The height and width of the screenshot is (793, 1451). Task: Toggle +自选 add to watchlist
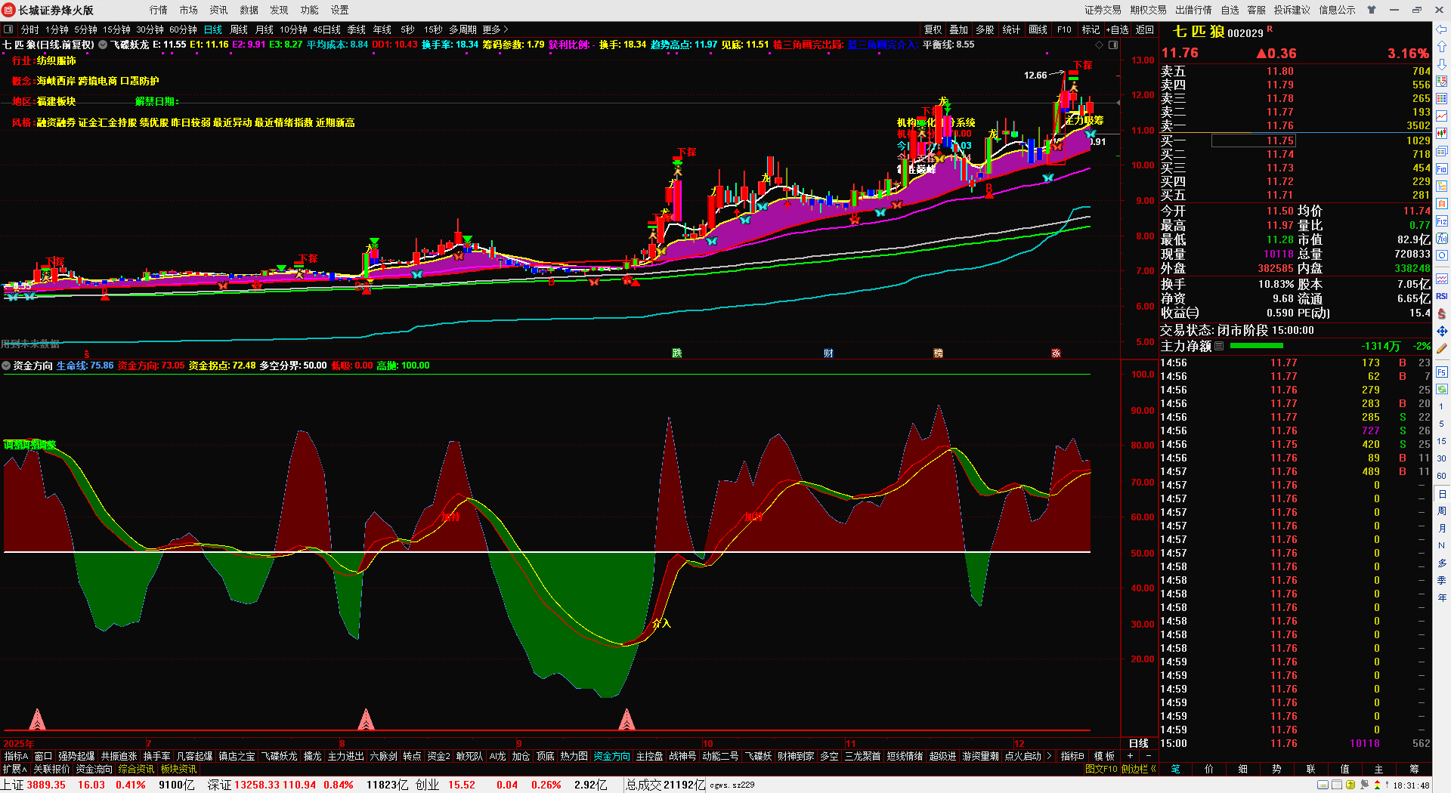(1118, 29)
